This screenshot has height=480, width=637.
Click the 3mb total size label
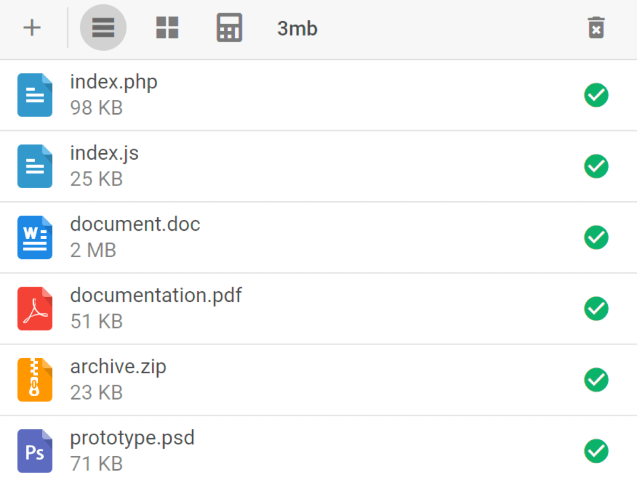297,28
